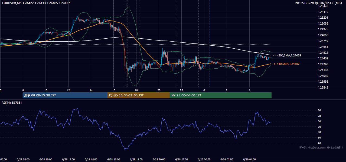Screen dimensions: 346x162
Task: Click hour 4 on the chart hour axis
Action: [249, 90]
